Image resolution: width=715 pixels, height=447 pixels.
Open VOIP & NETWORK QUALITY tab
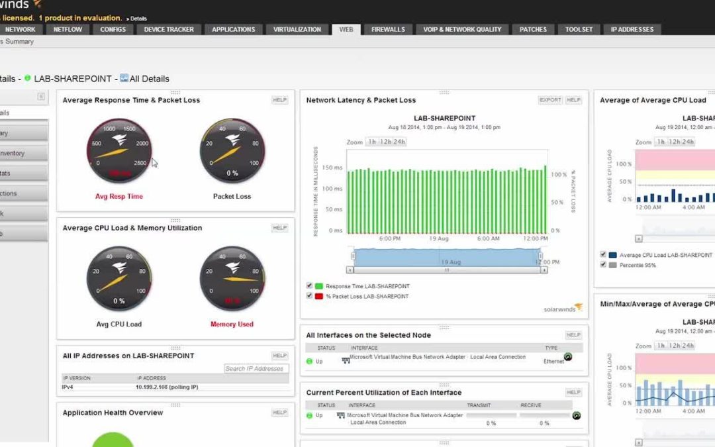coord(462,29)
